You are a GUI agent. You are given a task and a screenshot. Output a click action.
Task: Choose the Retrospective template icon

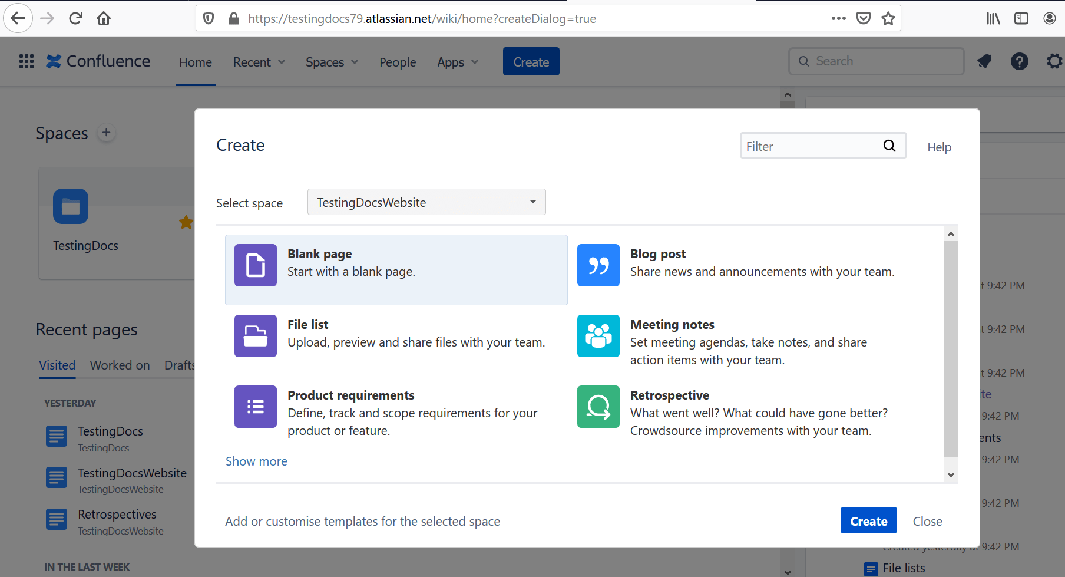pyautogui.click(x=598, y=407)
